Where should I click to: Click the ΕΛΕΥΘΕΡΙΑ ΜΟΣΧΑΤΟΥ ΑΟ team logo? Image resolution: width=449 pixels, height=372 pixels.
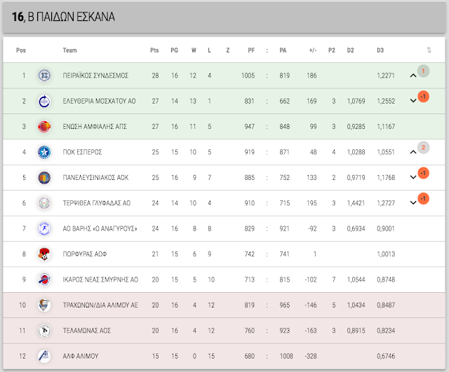[x=44, y=101]
